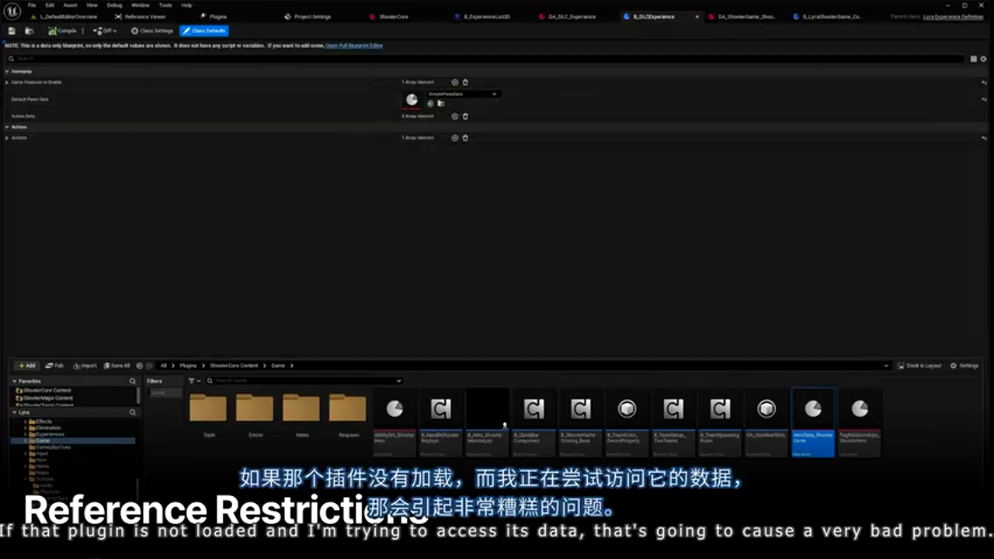Screen dimensions: 994x559
Task: Click the trash icon for the Actions array
Action: [465, 138]
